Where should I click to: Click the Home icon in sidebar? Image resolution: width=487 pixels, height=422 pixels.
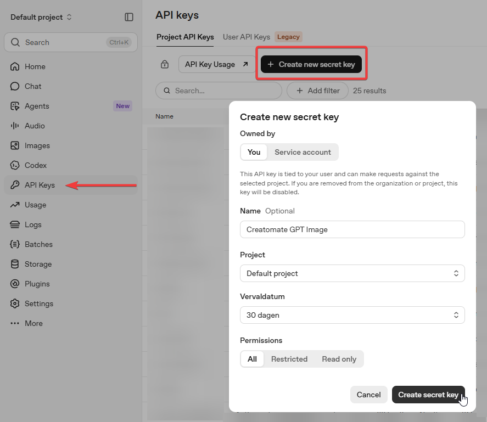[15, 66]
